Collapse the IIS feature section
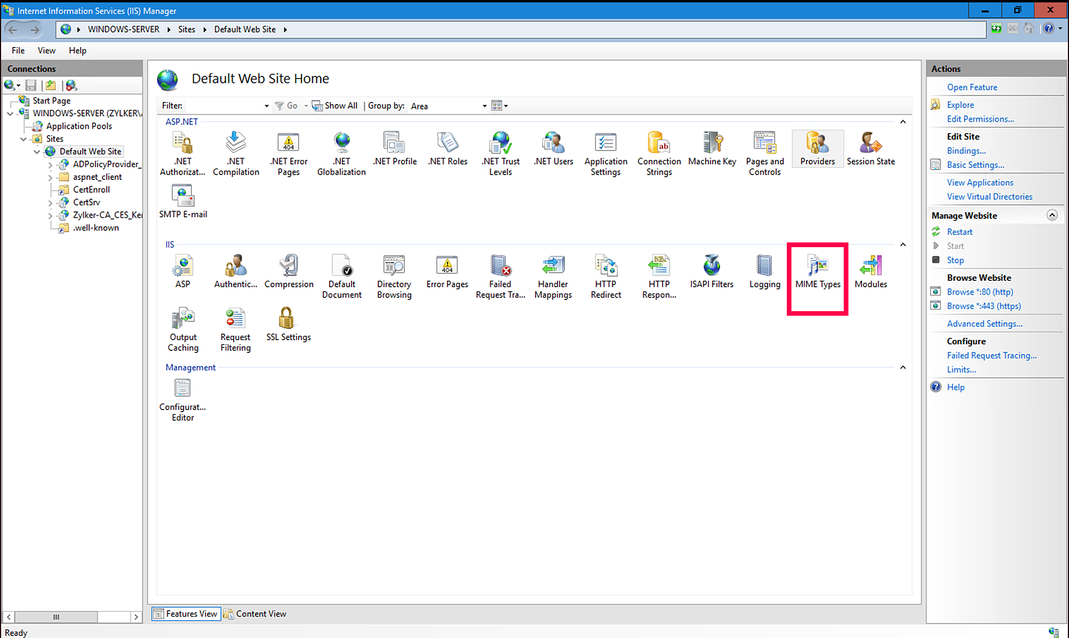This screenshot has height=638, width=1069. 903,245
